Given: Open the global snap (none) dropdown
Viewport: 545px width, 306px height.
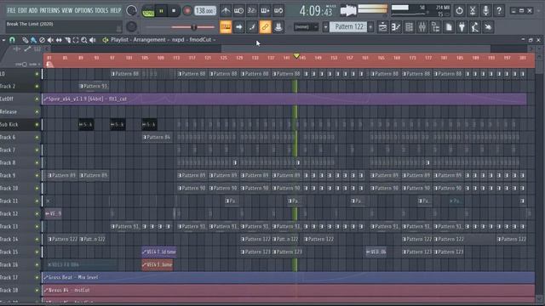Looking at the screenshot, I should (306, 27).
